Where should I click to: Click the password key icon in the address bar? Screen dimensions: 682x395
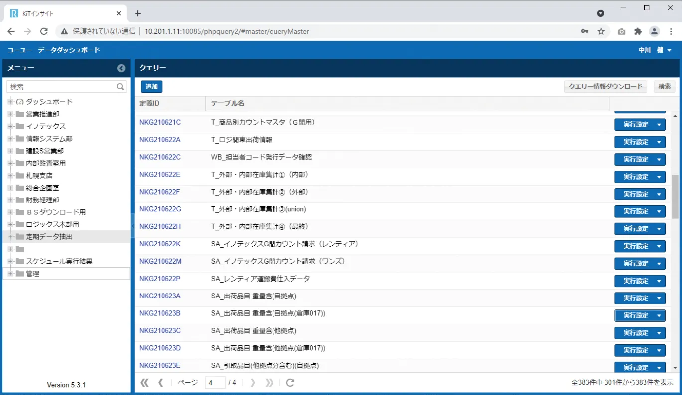coord(584,31)
